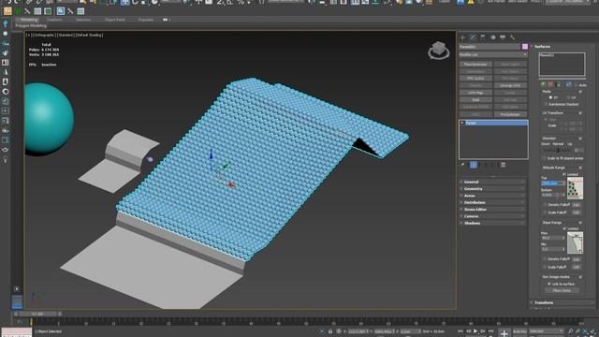This screenshot has height=337, width=599.
Task: Open the Utilities wrench panel tab
Action: click(x=513, y=37)
